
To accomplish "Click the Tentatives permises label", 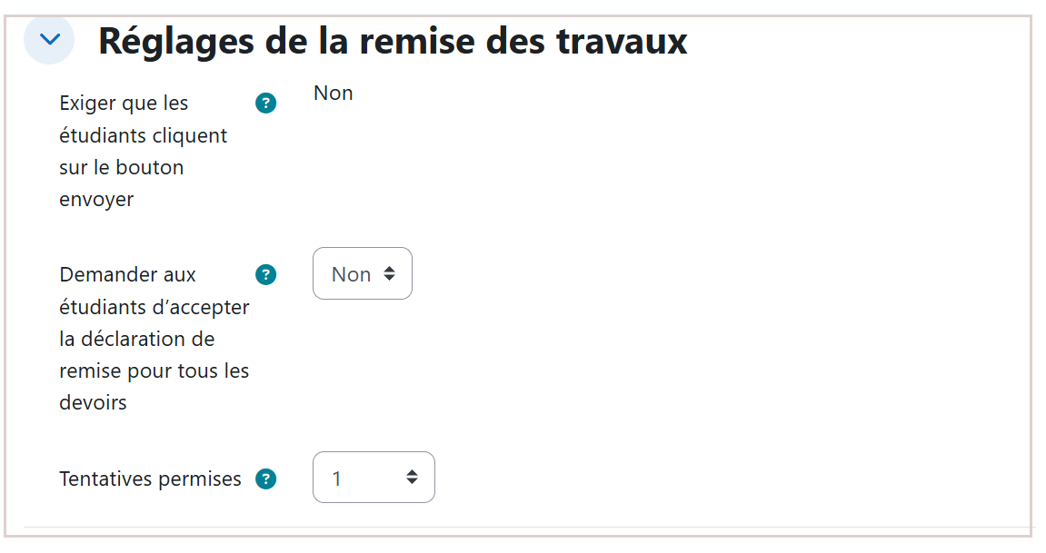I will coord(150,479).
